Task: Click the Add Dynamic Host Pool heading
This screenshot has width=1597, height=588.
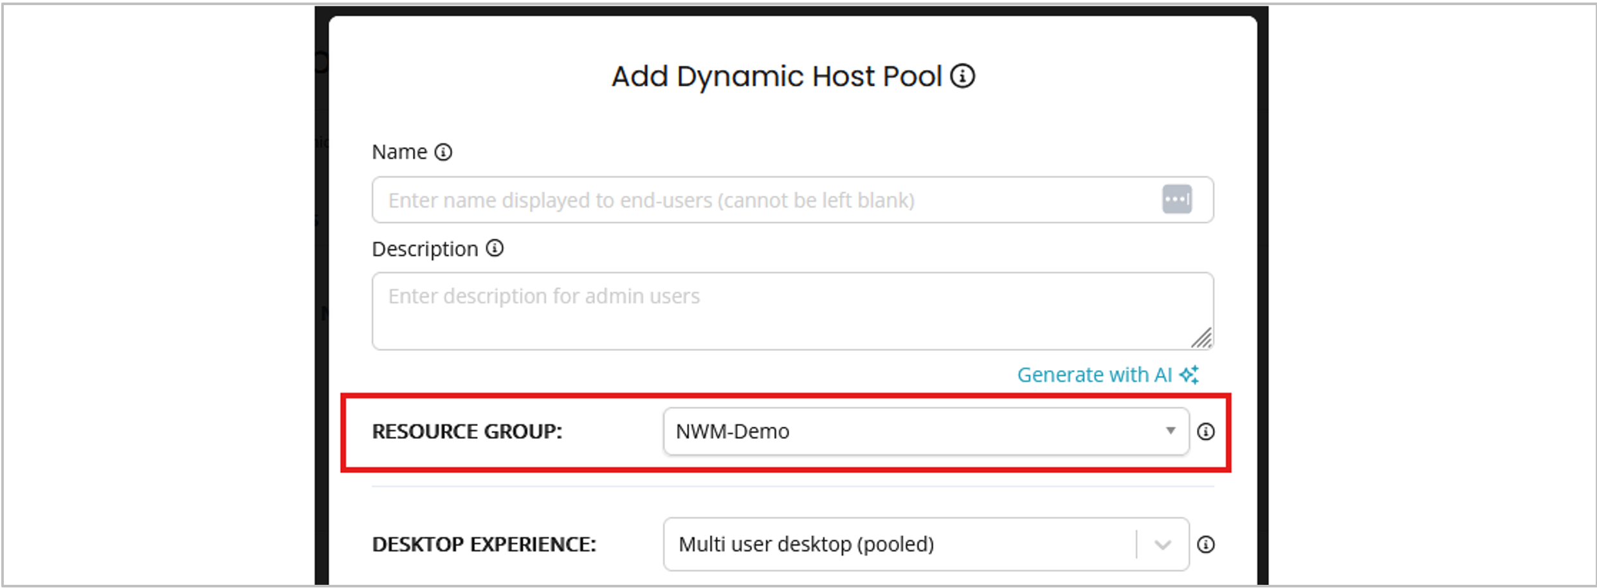Action: point(776,76)
